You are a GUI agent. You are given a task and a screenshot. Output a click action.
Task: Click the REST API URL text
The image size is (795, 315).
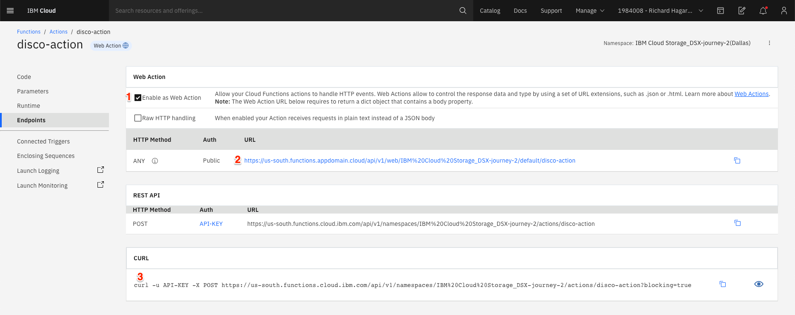coord(421,224)
